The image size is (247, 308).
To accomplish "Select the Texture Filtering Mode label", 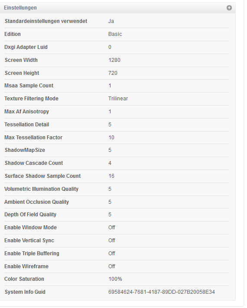I will coord(32,99).
